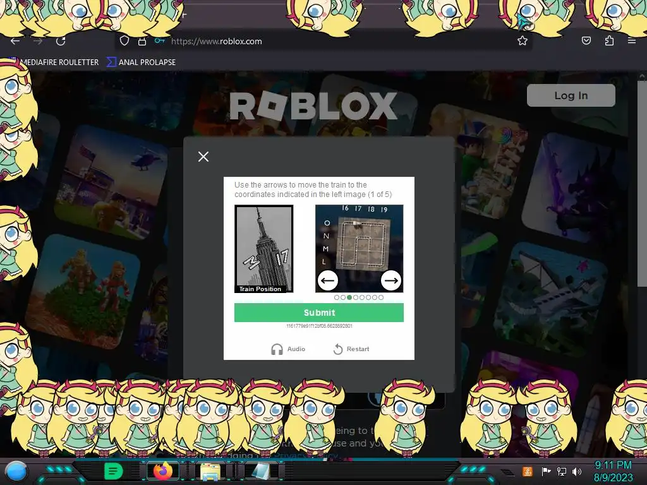Image resolution: width=647 pixels, height=485 pixels.
Task: Click the Log In button
Action: tap(571, 95)
